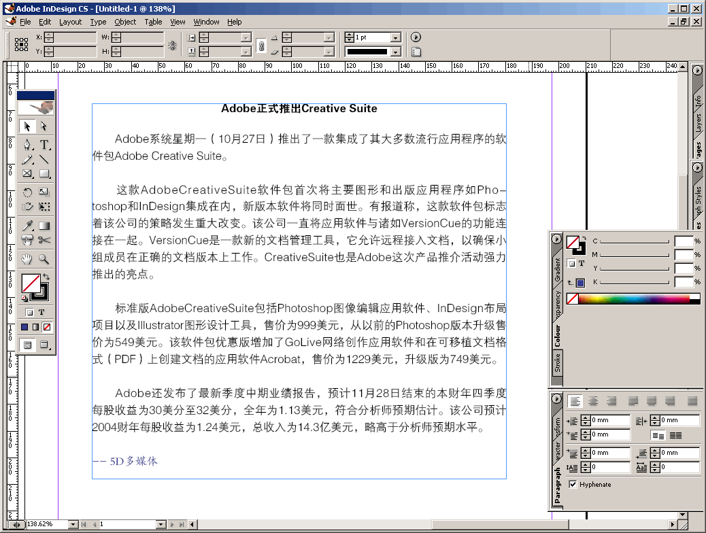The image size is (706, 533).
Task: Go to first page button
Action: [84, 524]
